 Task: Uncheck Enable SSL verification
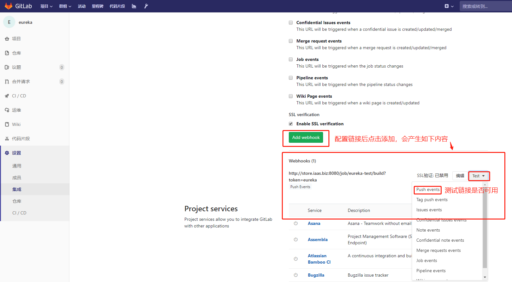[291, 124]
